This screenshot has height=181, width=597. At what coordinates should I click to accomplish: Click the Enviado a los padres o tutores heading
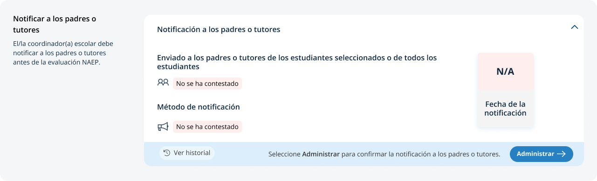(x=297, y=62)
